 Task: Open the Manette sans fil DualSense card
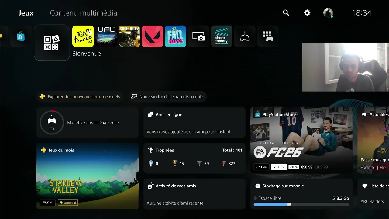88,123
